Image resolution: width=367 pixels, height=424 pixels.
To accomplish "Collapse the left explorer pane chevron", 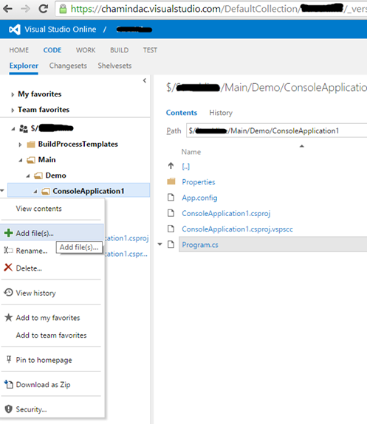I will click(145, 80).
